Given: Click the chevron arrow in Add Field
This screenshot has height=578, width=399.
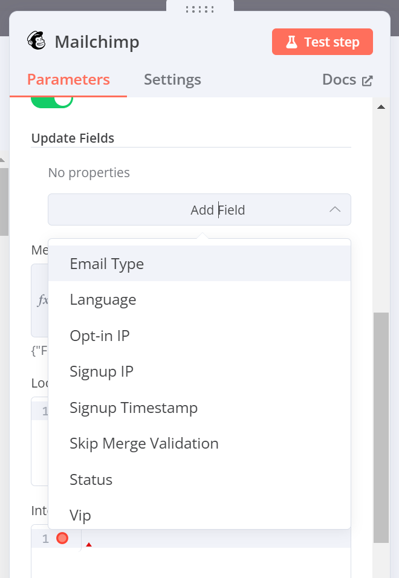Looking at the screenshot, I should coord(335,209).
